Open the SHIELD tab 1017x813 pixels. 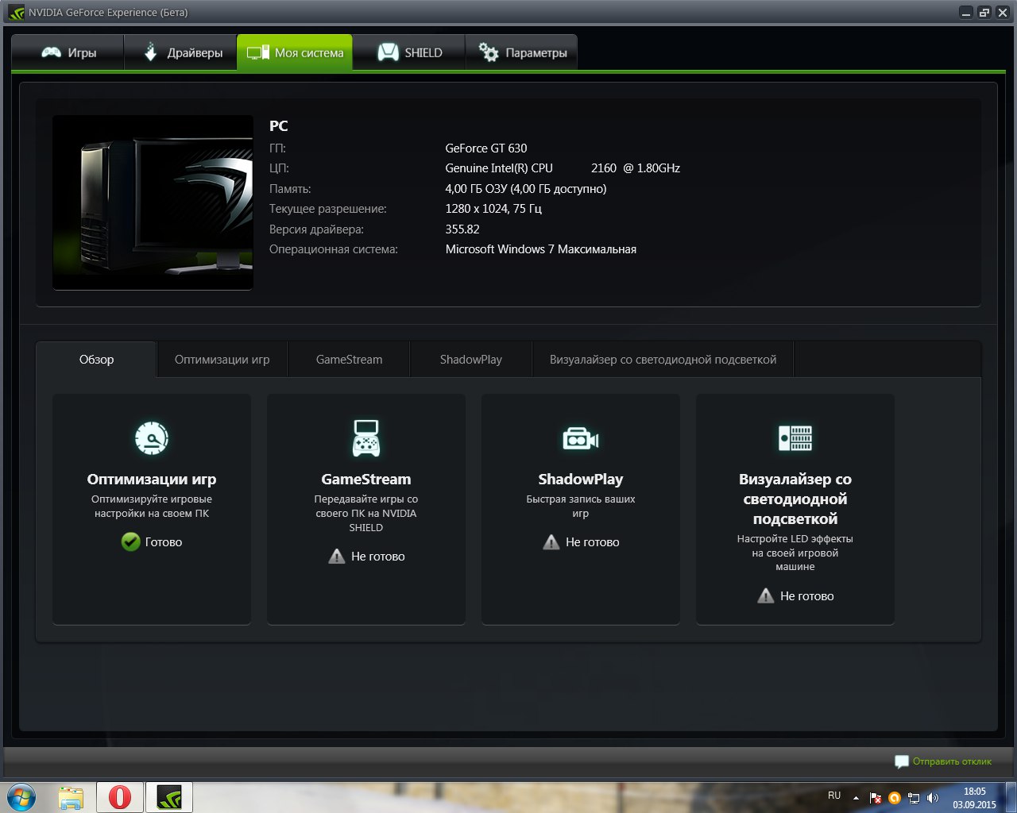click(x=409, y=53)
